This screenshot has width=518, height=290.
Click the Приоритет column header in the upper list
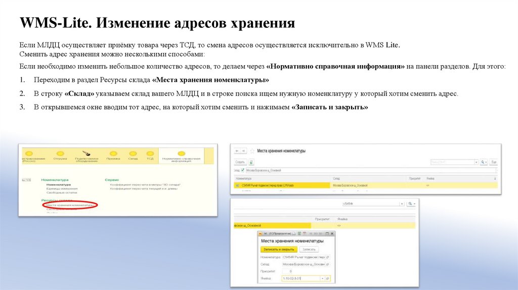point(415,178)
